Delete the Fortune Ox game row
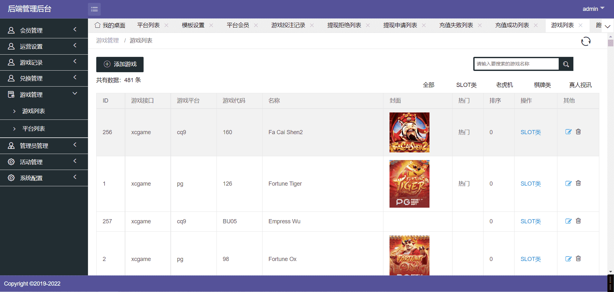The image size is (614, 292). click(578, 259)
